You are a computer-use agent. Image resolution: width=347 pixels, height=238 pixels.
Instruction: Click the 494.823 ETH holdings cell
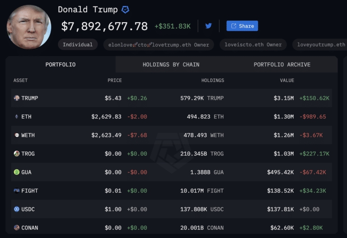[x=205, y=117]
